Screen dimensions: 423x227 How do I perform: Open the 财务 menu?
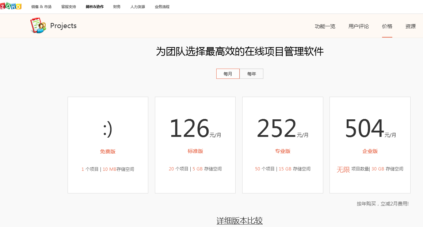point(117,7)
